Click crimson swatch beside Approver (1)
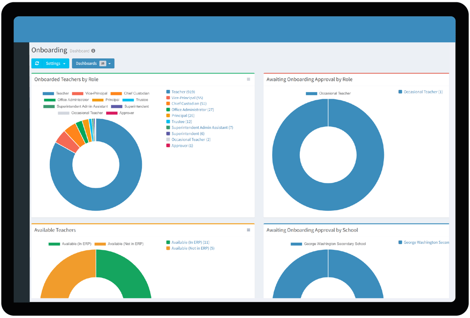 (168, 145)
